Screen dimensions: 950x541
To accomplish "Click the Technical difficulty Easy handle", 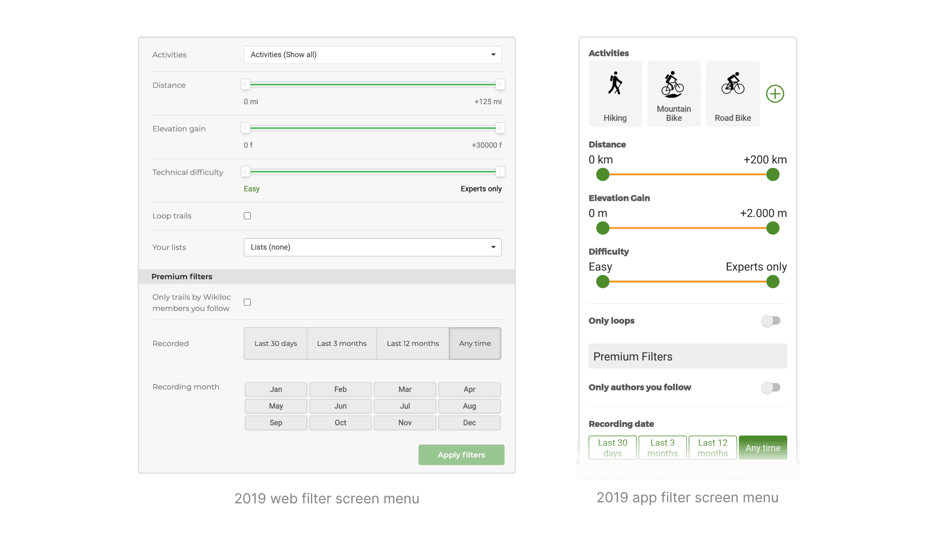I will point(245,172).
